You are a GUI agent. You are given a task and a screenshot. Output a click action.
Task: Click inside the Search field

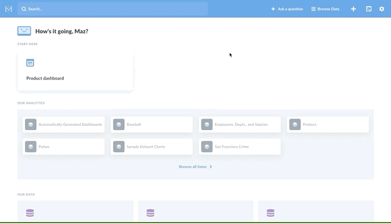pyautogui.click(x=112, y=9)
